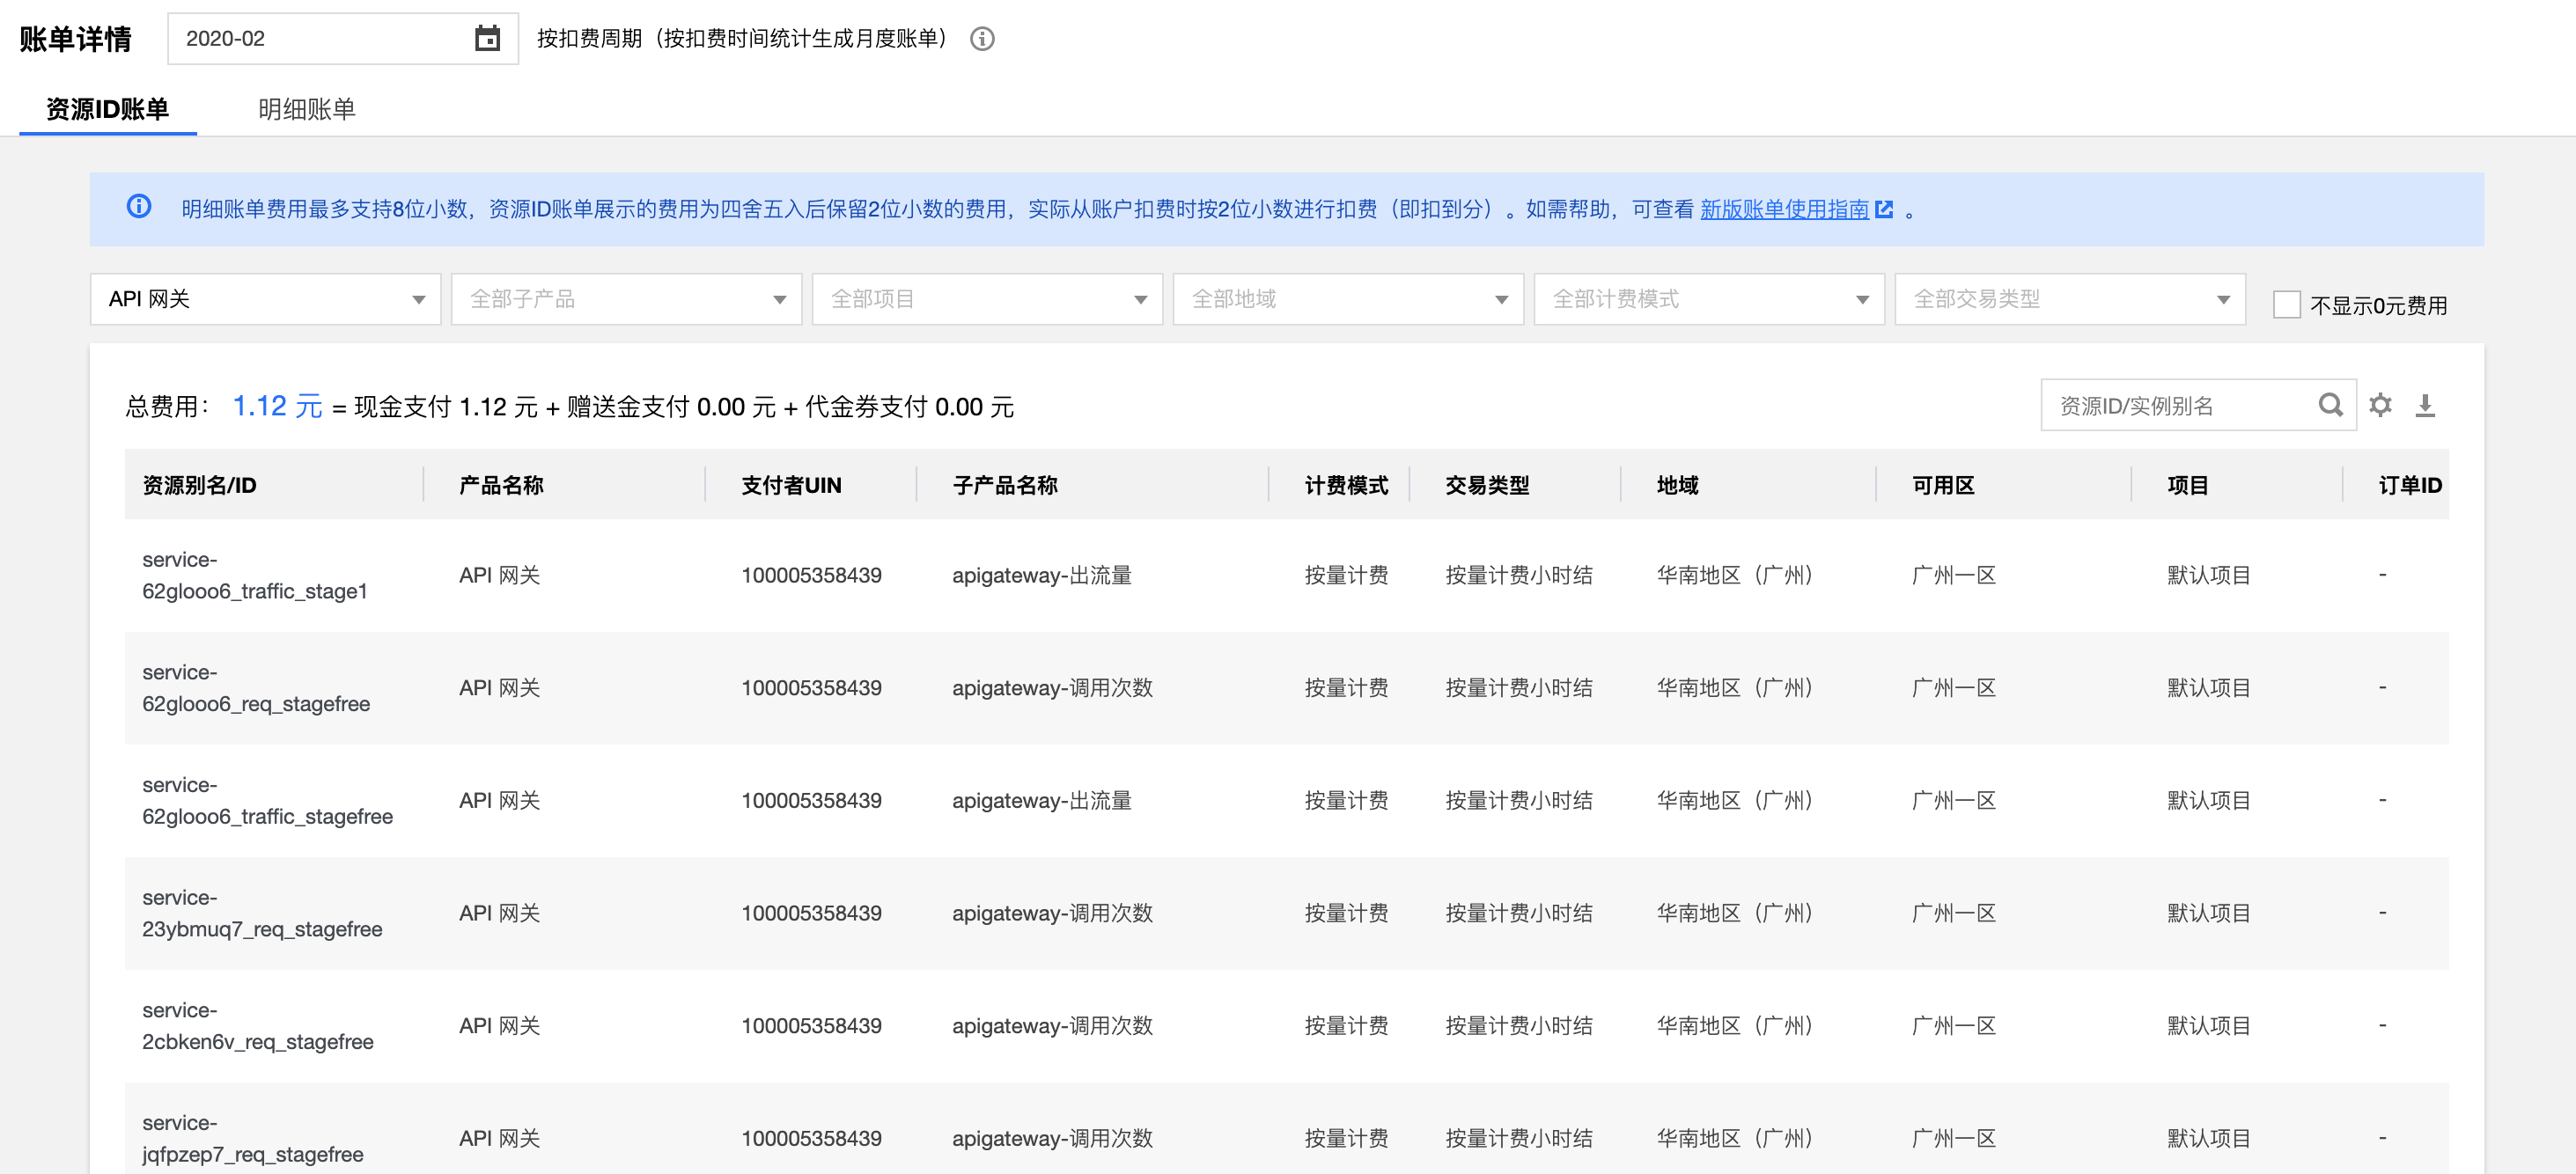The height and width of the screenshot is (1174, 2576).
Task: Expand the 全部子产品 dropdown
Action: tap(626, 299)
